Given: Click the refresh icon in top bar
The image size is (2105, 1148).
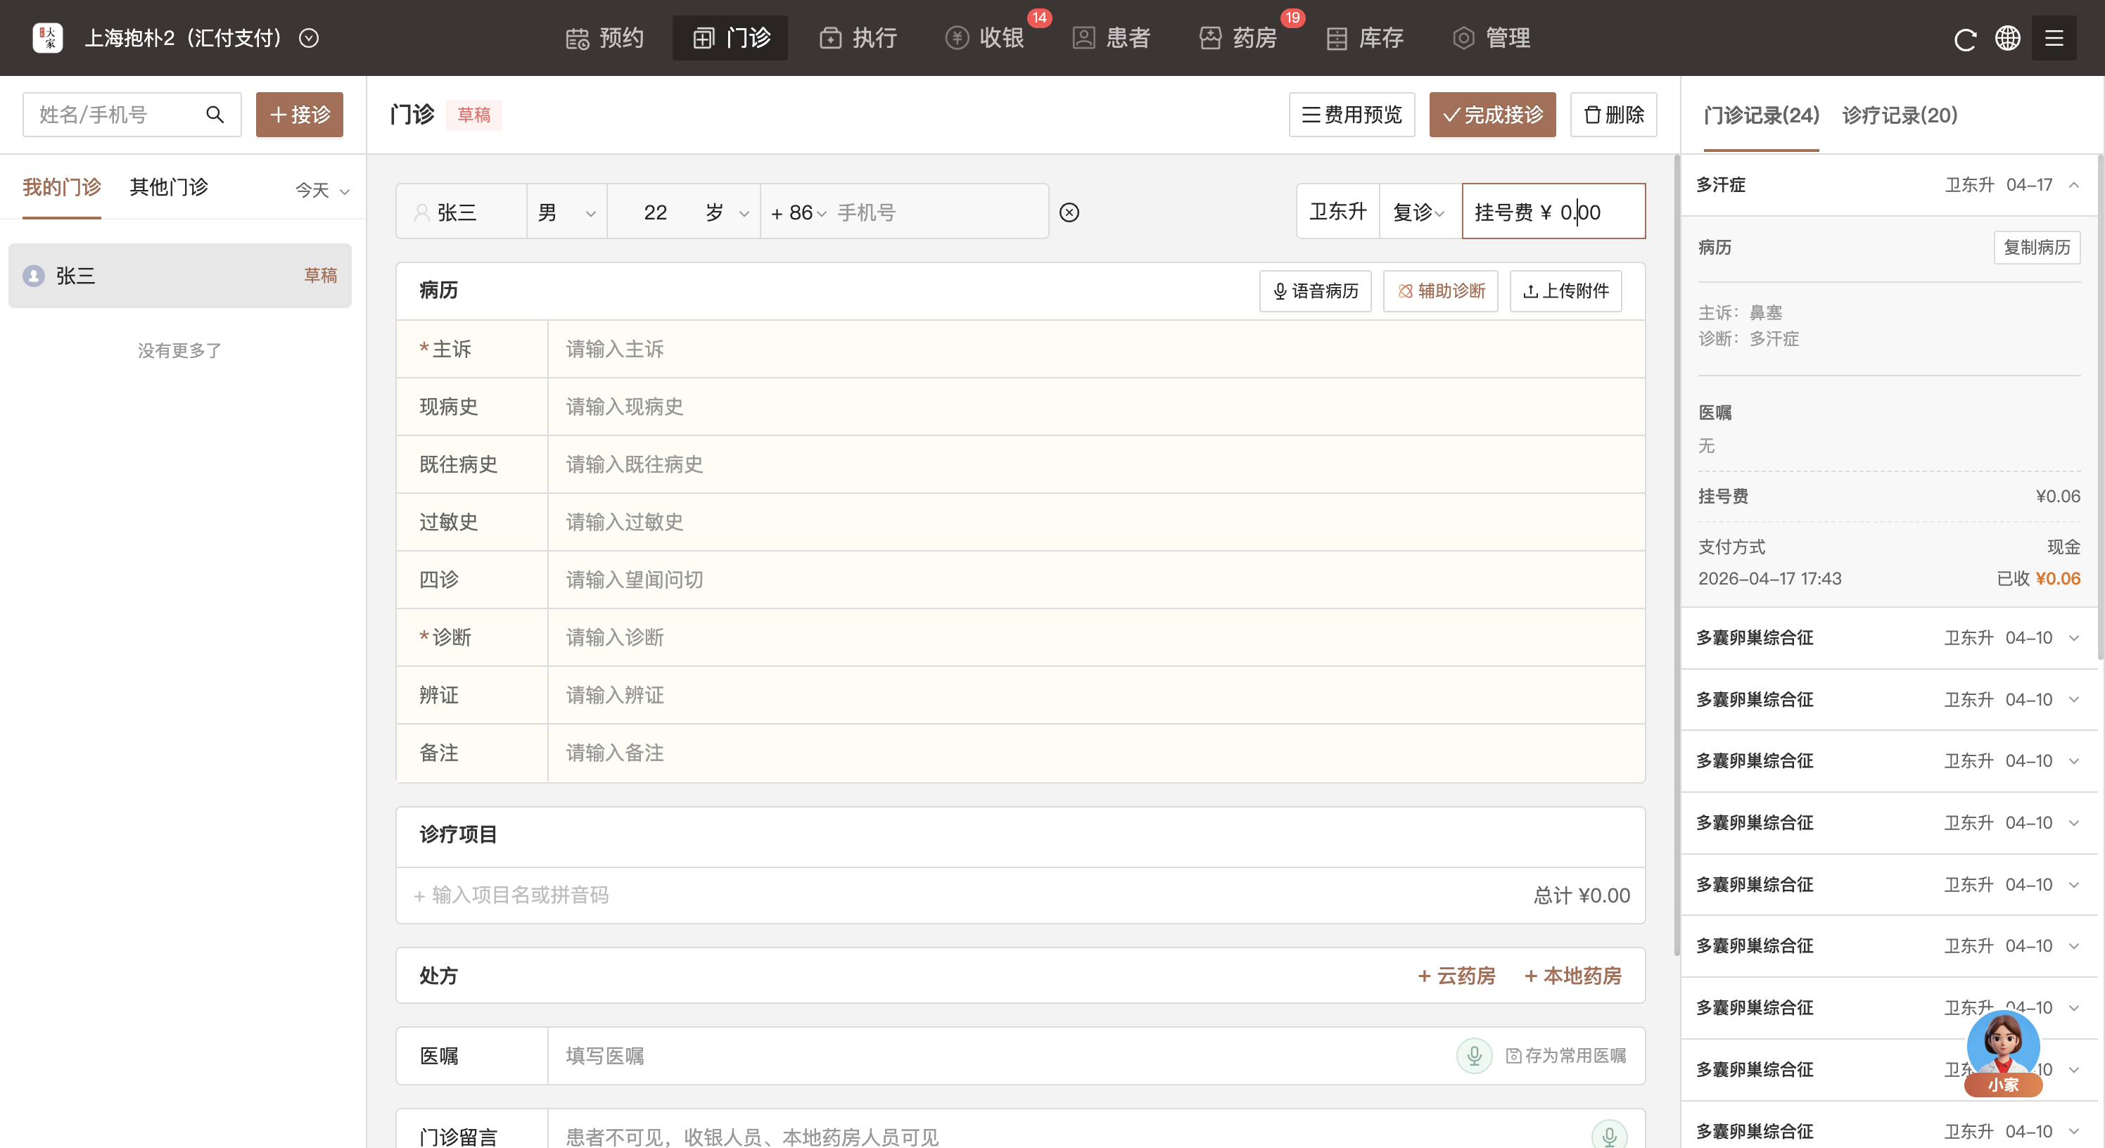Looking at the screenshot, I should click(1964, 39).
